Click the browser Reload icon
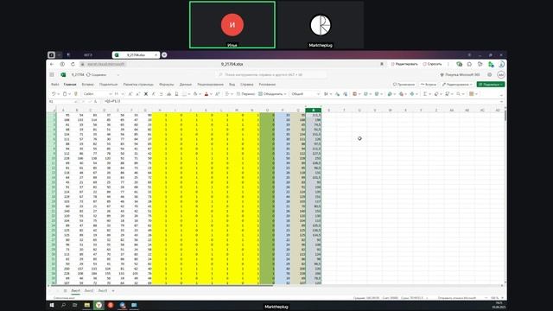The width and height of the screenshot is (553, 311). (x=73, y=64)
